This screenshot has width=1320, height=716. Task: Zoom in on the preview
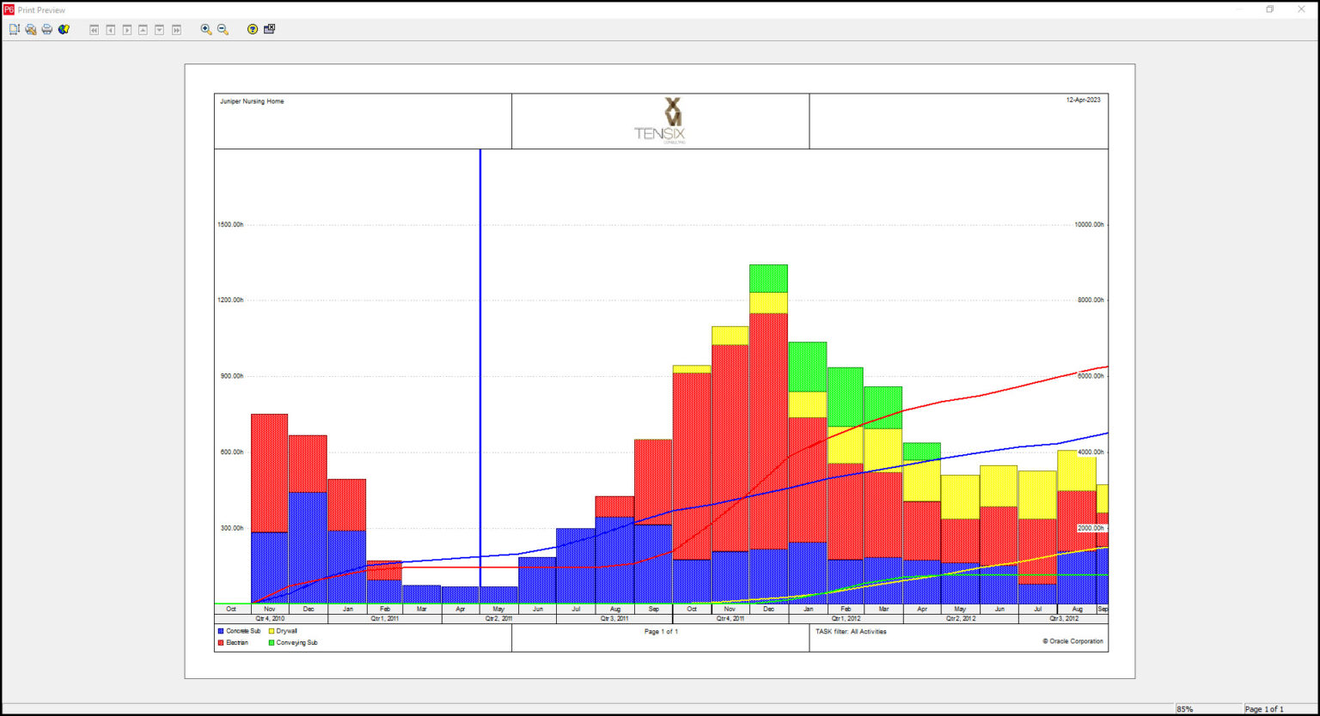pos(205,28)
